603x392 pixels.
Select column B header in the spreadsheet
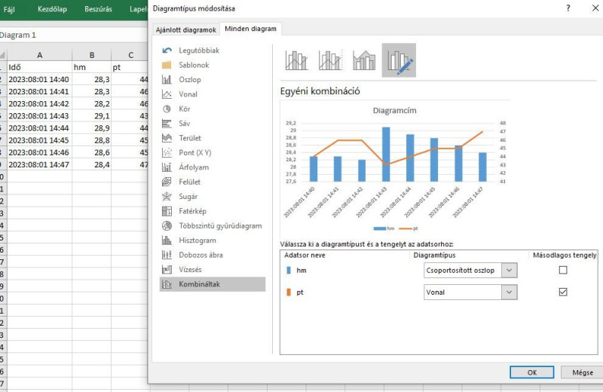pos(92,55)
